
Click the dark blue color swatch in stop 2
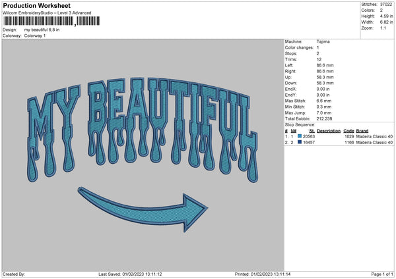(300, 142)
